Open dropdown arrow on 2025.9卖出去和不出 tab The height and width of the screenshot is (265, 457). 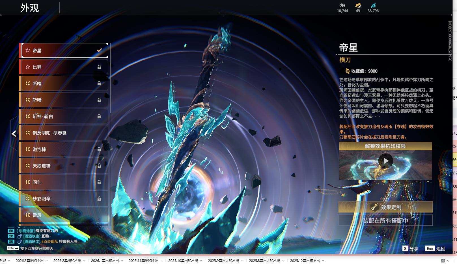[242, 260]
